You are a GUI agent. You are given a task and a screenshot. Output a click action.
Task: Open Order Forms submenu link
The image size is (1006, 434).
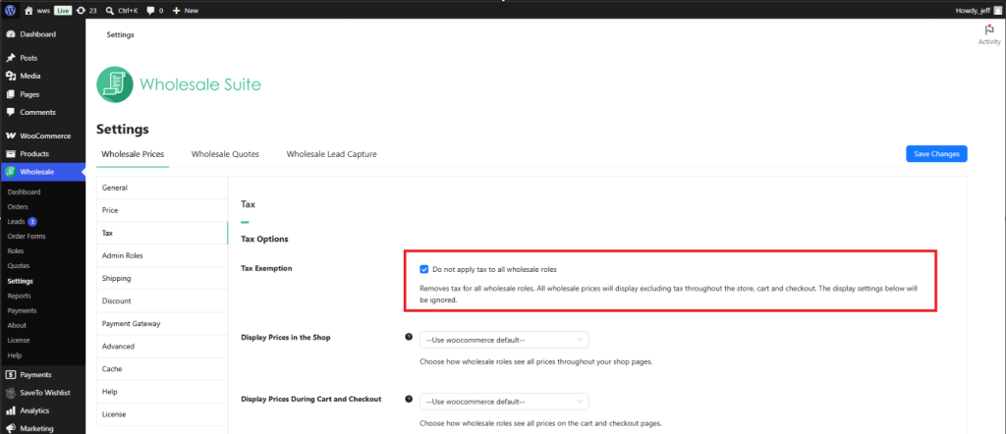click(27, 236)
